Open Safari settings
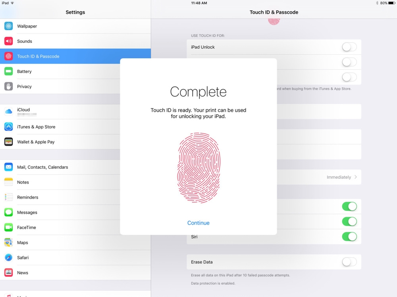 pos(75,257)
